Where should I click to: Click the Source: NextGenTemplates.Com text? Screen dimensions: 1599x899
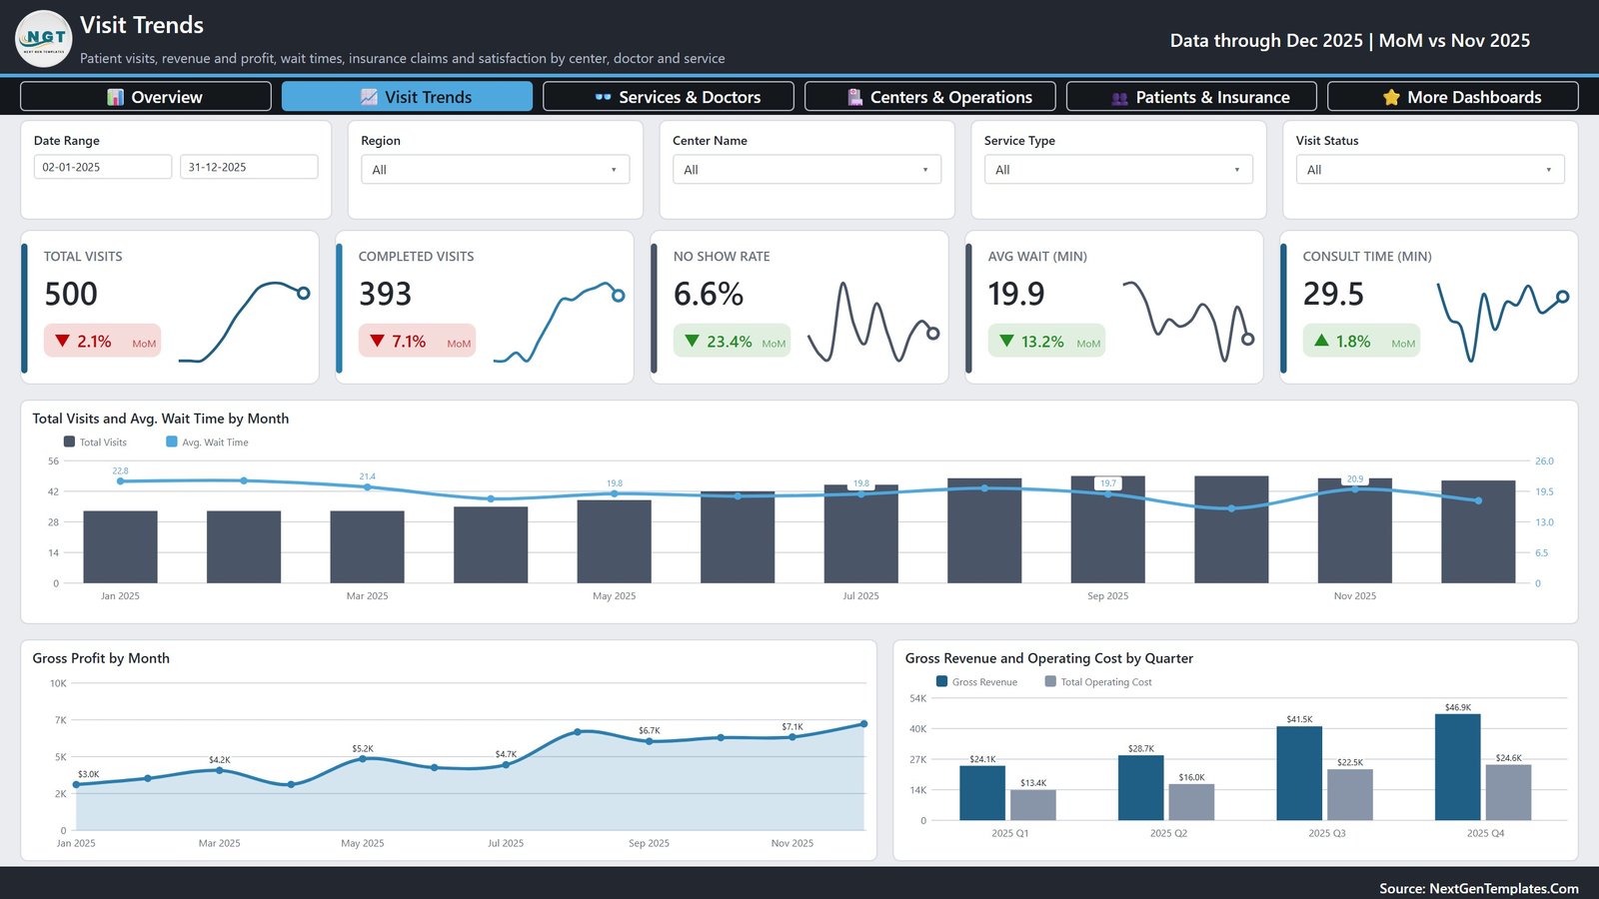(x=1479, y=888)
